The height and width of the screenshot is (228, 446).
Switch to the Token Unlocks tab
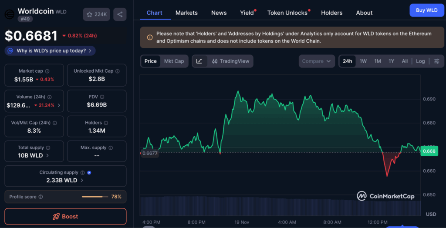287,13
